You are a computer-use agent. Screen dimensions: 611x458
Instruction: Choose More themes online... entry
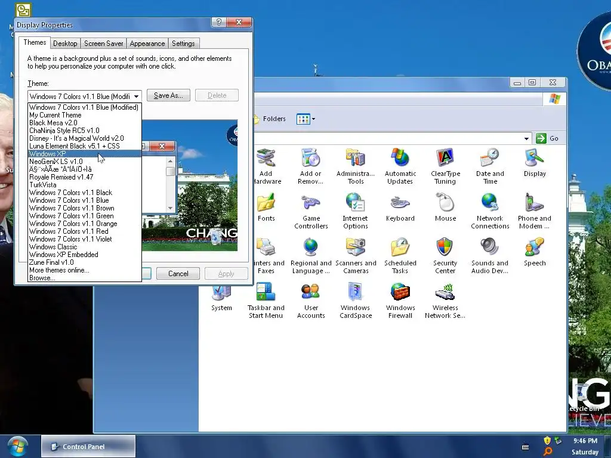pyautogui.click(x=85, y=270)
